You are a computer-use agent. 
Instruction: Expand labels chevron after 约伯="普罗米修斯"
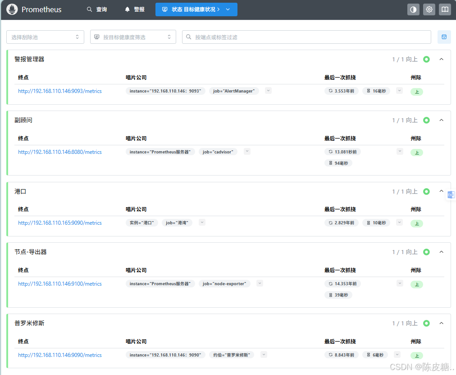(264, 355)
